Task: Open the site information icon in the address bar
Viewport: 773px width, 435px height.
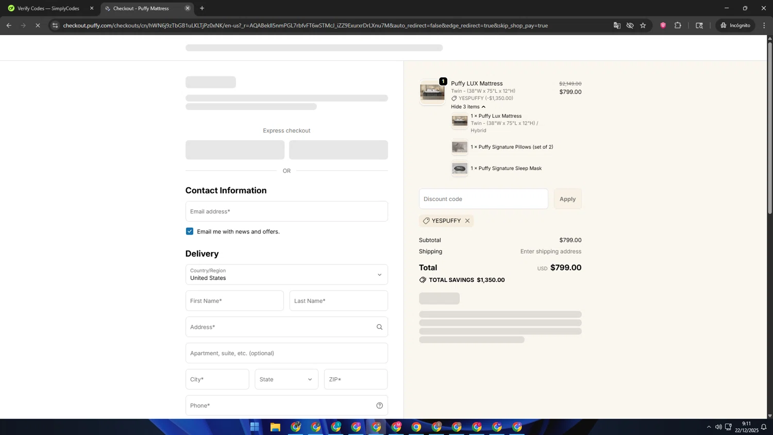Action: 55,25
